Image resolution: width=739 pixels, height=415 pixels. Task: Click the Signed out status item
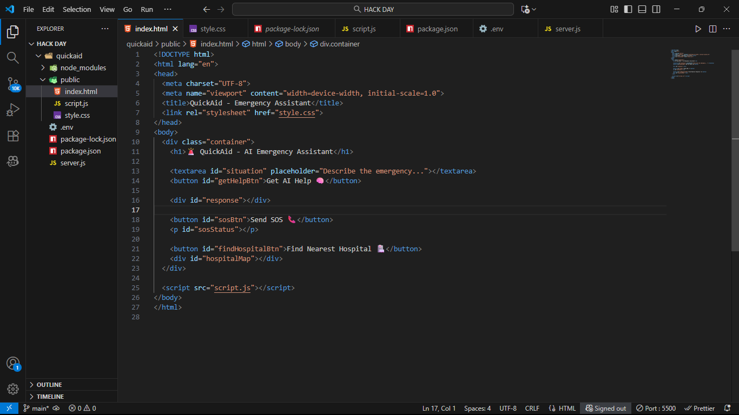pos(605,409)
